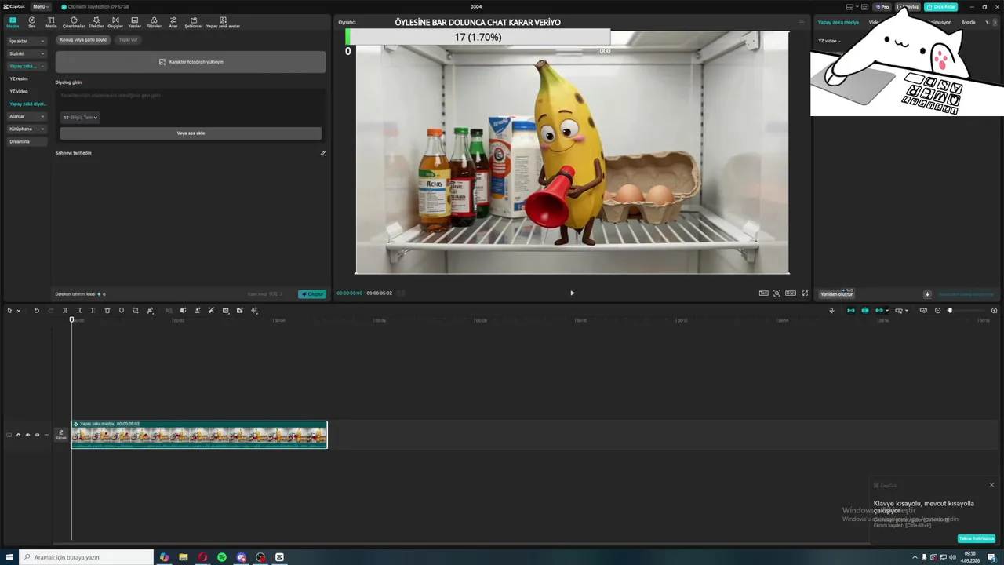Open the Çıkartmalar stickers panel
Image resolution: width=1004 pixels, height=565 pixels.
tap(74, 22)
